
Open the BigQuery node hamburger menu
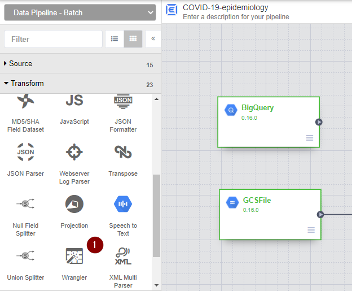(310, 138)
